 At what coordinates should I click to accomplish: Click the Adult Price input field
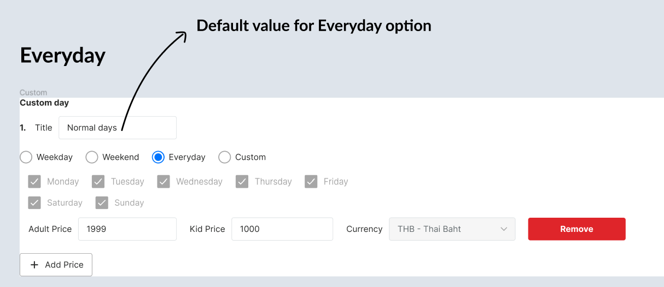(x=127, y=229)
